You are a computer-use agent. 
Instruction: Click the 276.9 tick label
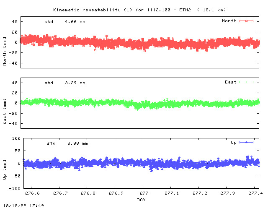[116, 193]
